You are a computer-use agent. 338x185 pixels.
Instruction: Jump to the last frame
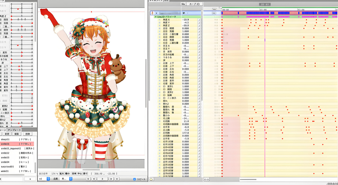117,179
